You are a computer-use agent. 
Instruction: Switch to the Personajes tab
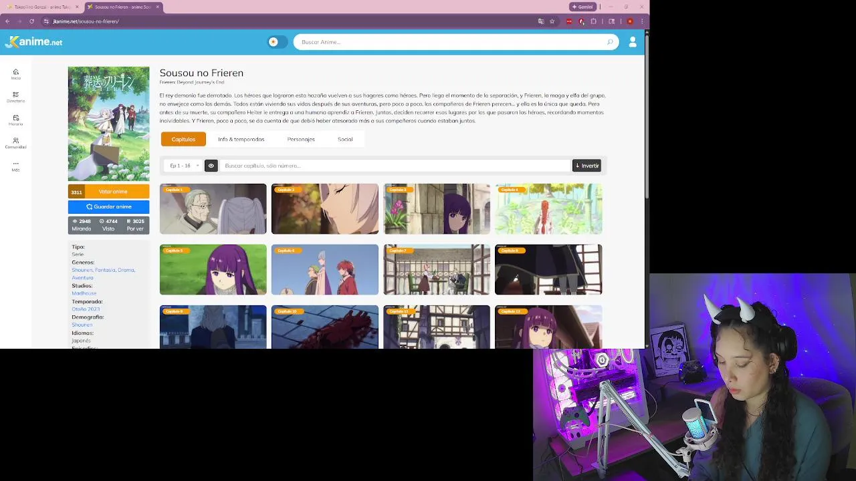point(301,139)
